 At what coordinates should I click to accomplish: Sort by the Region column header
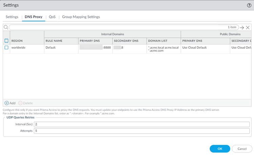tap(17, 41)
